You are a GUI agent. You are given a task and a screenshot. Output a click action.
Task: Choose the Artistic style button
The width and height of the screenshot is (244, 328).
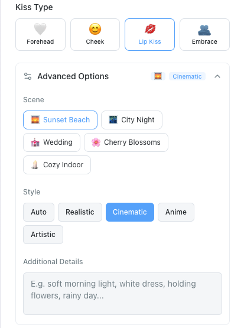43,235
